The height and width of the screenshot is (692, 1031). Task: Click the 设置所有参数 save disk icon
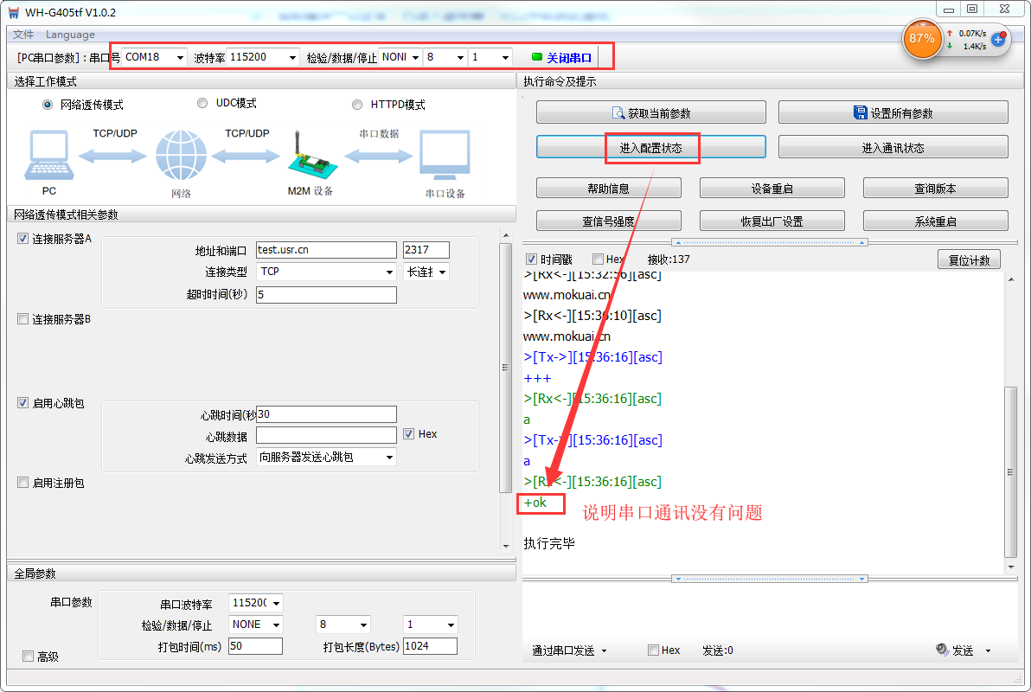coord(860,113)
